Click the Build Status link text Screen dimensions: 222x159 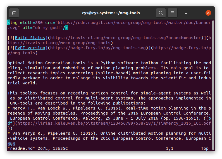click(30, 38)
